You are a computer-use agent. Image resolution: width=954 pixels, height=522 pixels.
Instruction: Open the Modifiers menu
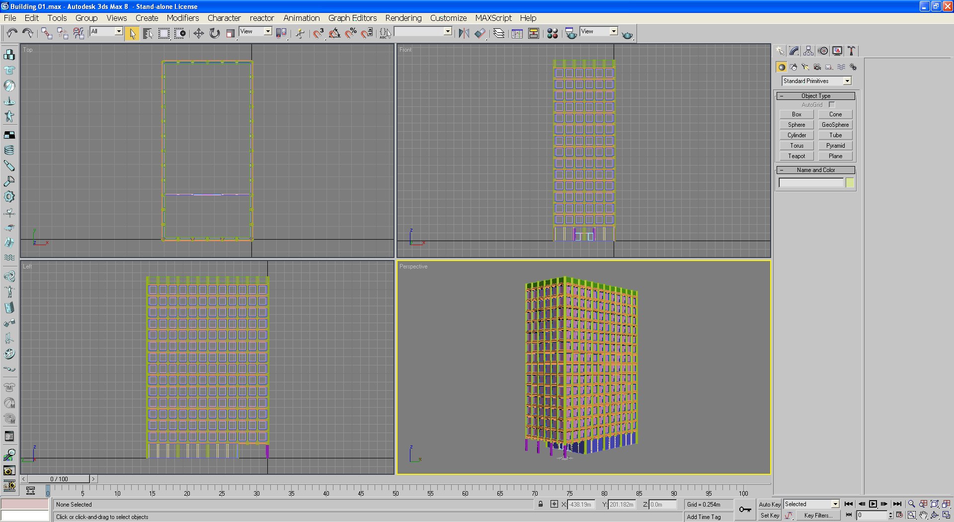coord(183,18)
